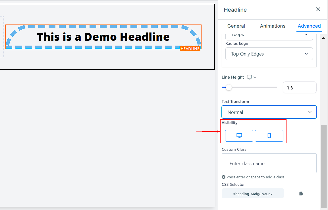
Task: Open the Line Height device selector
Action: [252, 77]
